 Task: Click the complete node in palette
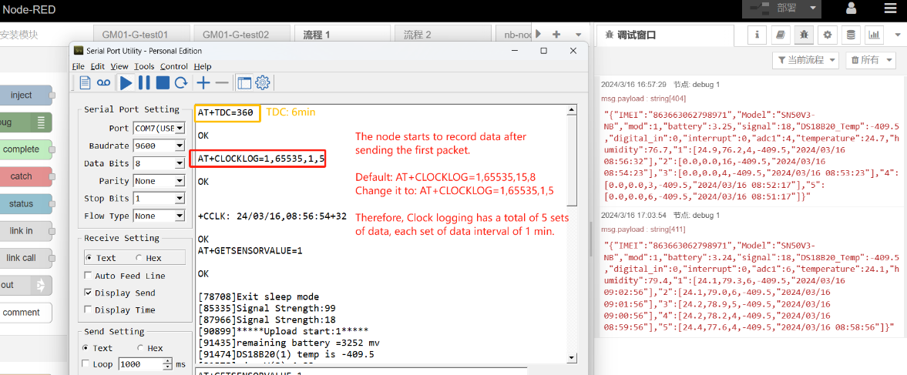pos(25,149)
